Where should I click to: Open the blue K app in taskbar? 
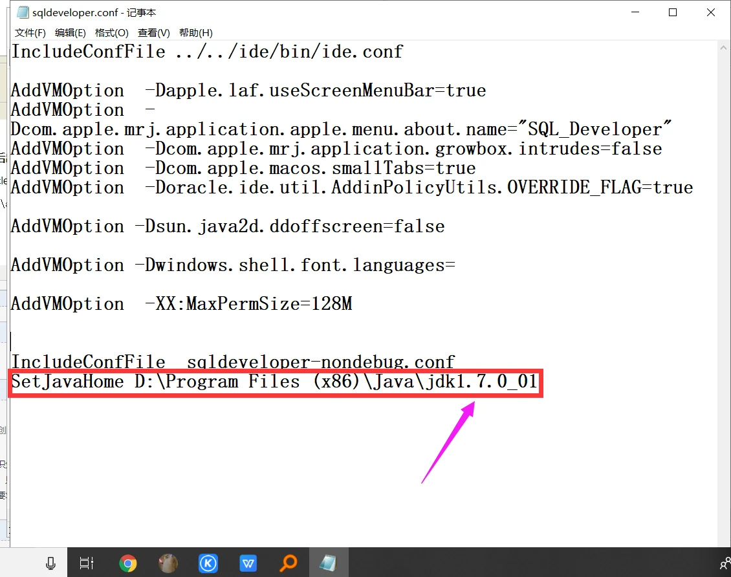[x=208, y=563]
